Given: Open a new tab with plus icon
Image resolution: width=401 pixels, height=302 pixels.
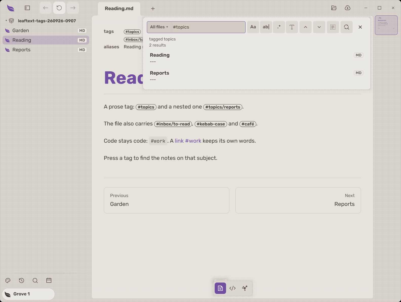Looking at the screenshot, I should 153,9.
